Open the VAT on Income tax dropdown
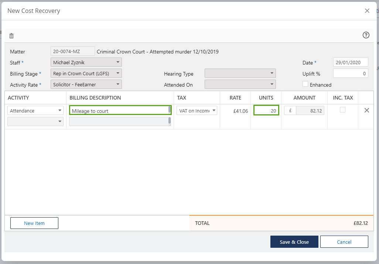The height and width of the screenshot is (264, 379). pos(197,111)
